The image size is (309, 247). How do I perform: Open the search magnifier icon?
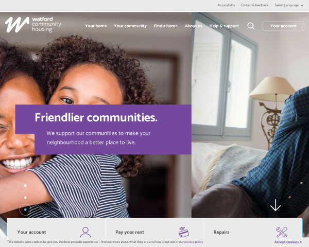point(251,26)
